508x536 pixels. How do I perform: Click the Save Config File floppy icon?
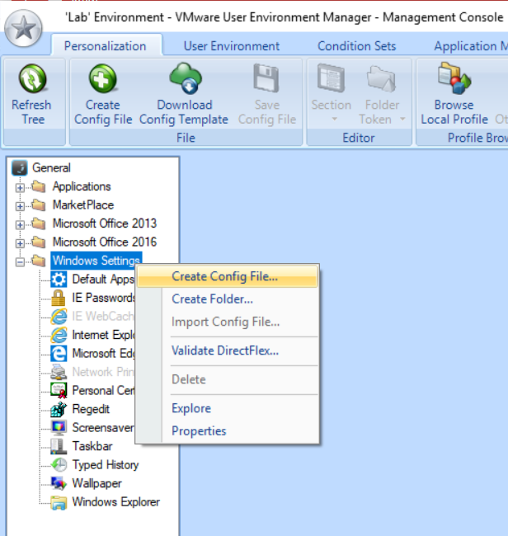coord(266,78)
